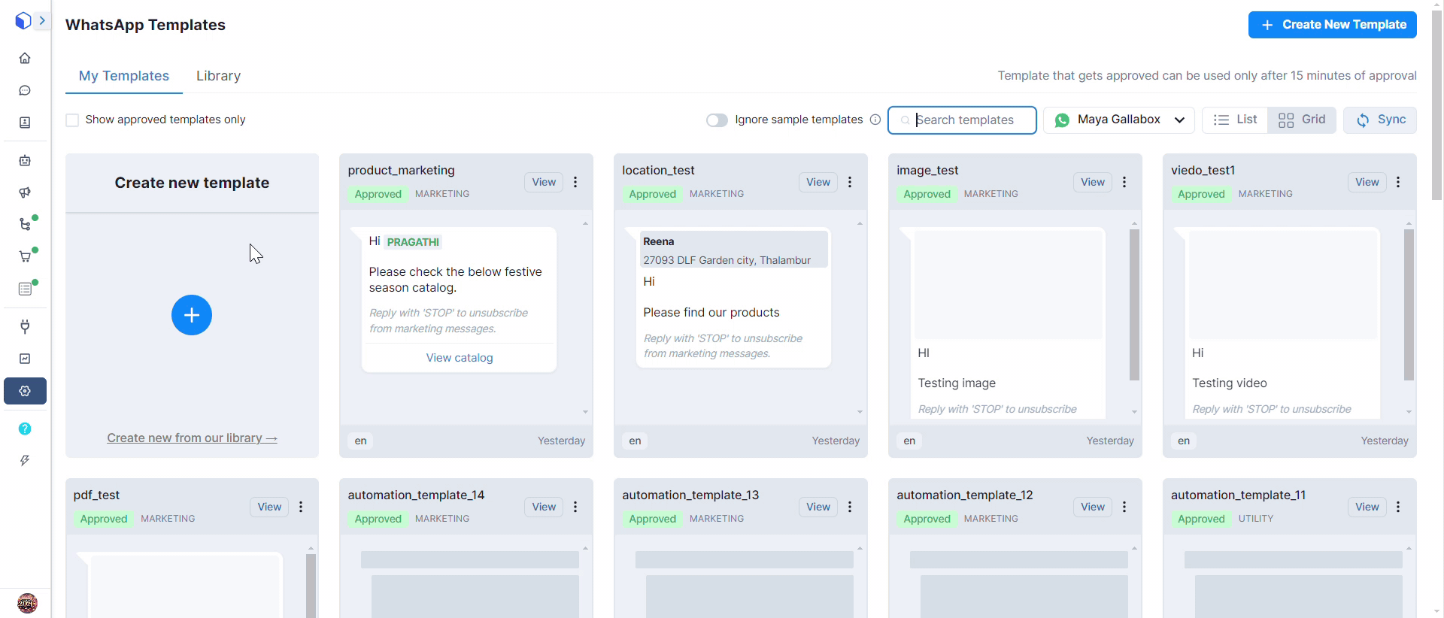
Task: Toggle 'Ignore sample templates' switch
Action: 717,120
